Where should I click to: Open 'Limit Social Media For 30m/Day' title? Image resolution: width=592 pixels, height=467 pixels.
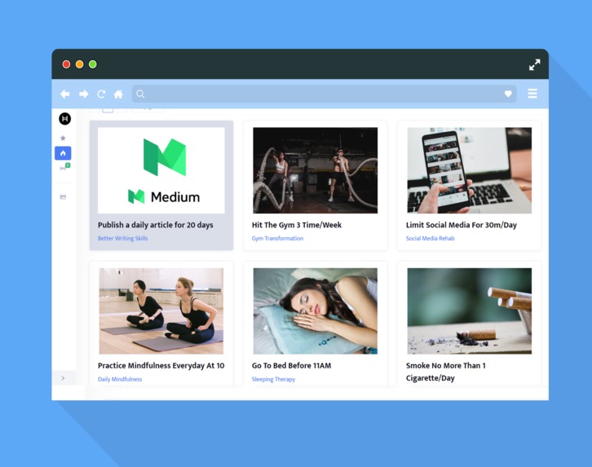(x=462, y=225)
